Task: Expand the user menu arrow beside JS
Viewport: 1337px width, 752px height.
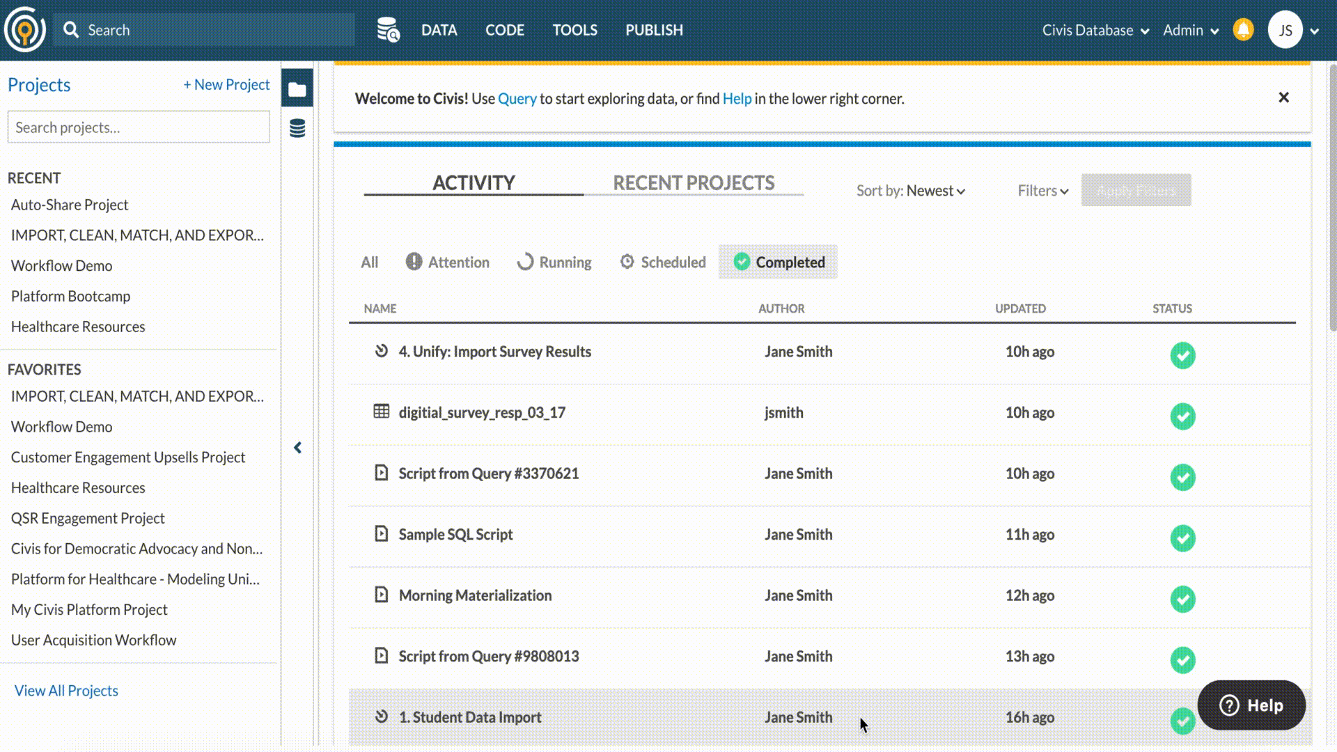Action: [x=1314, y=31]
